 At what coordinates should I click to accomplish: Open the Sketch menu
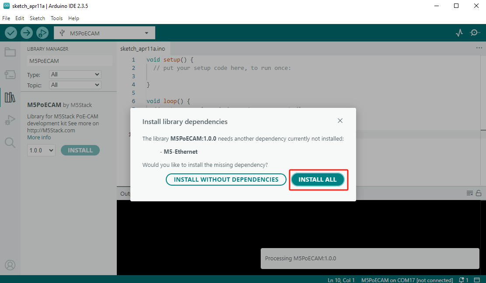tap(37, 18)
